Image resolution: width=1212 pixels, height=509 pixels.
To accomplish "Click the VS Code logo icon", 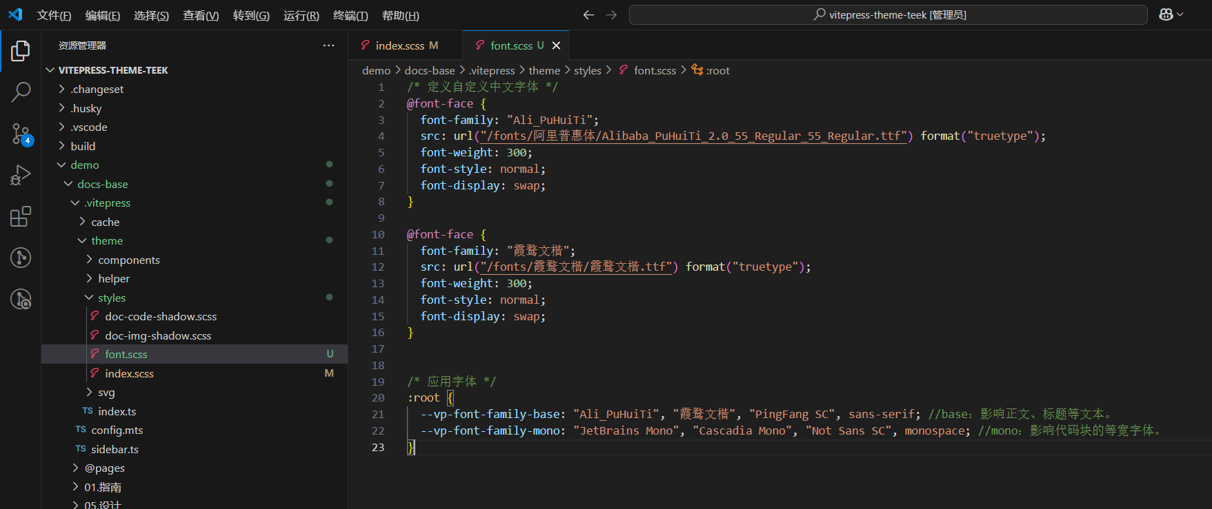I will 15,14.
